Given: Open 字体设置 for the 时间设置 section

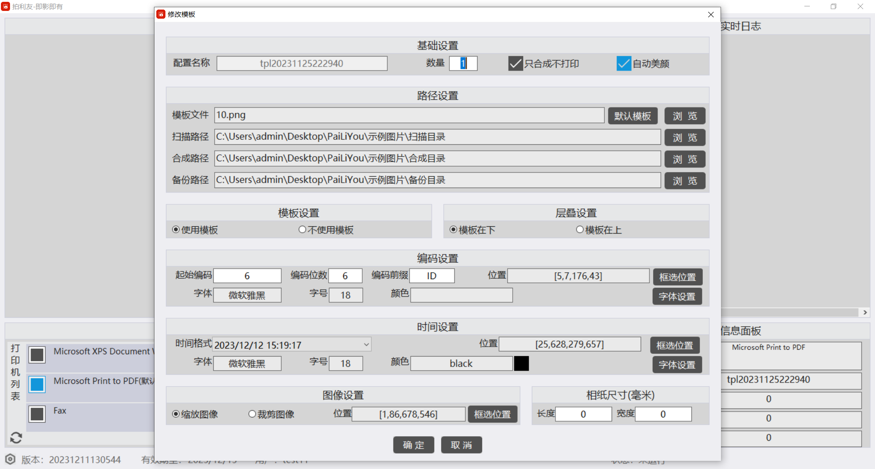Looking at the screenshot, I should pos(677,365).
